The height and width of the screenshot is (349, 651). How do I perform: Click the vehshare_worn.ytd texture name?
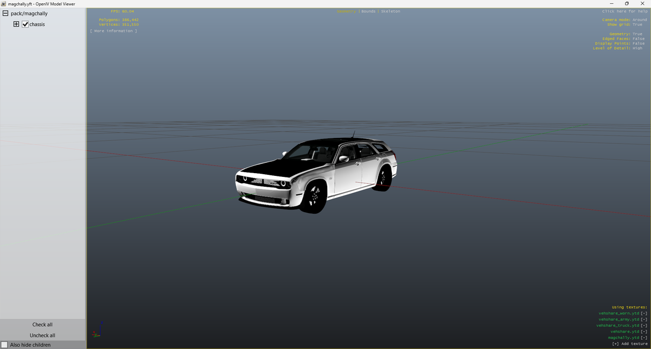[618, 313]
